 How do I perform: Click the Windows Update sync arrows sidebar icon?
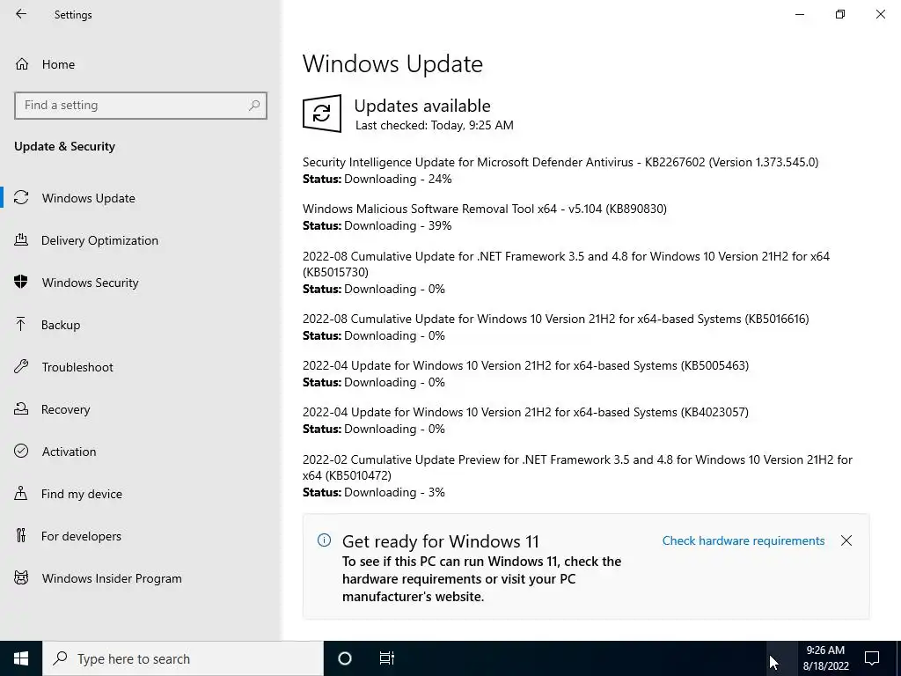21,198
